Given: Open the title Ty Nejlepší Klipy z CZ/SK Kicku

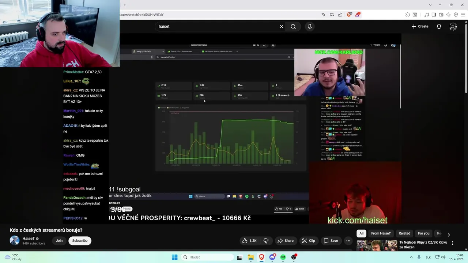Looking at the screenshot, I should click(x=423, y=245).
